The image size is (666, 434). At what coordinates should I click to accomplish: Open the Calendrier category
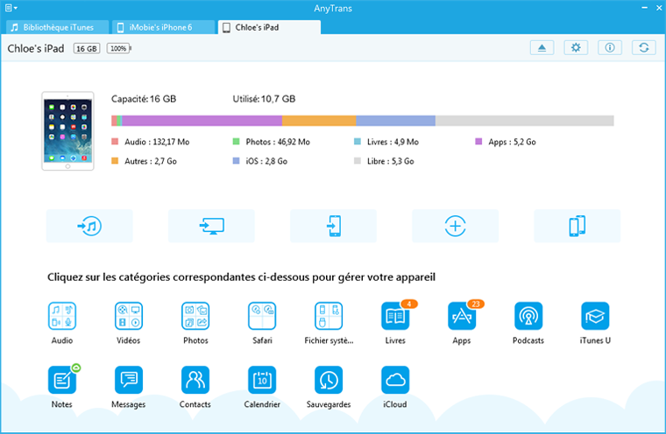pyautogui.click(x=262, y=380)
